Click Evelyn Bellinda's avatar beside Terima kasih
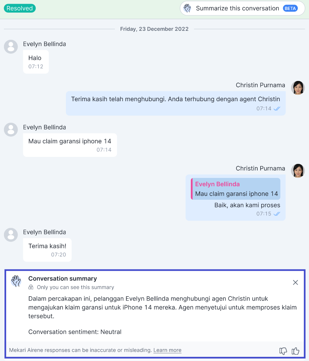 coord(11,235)
